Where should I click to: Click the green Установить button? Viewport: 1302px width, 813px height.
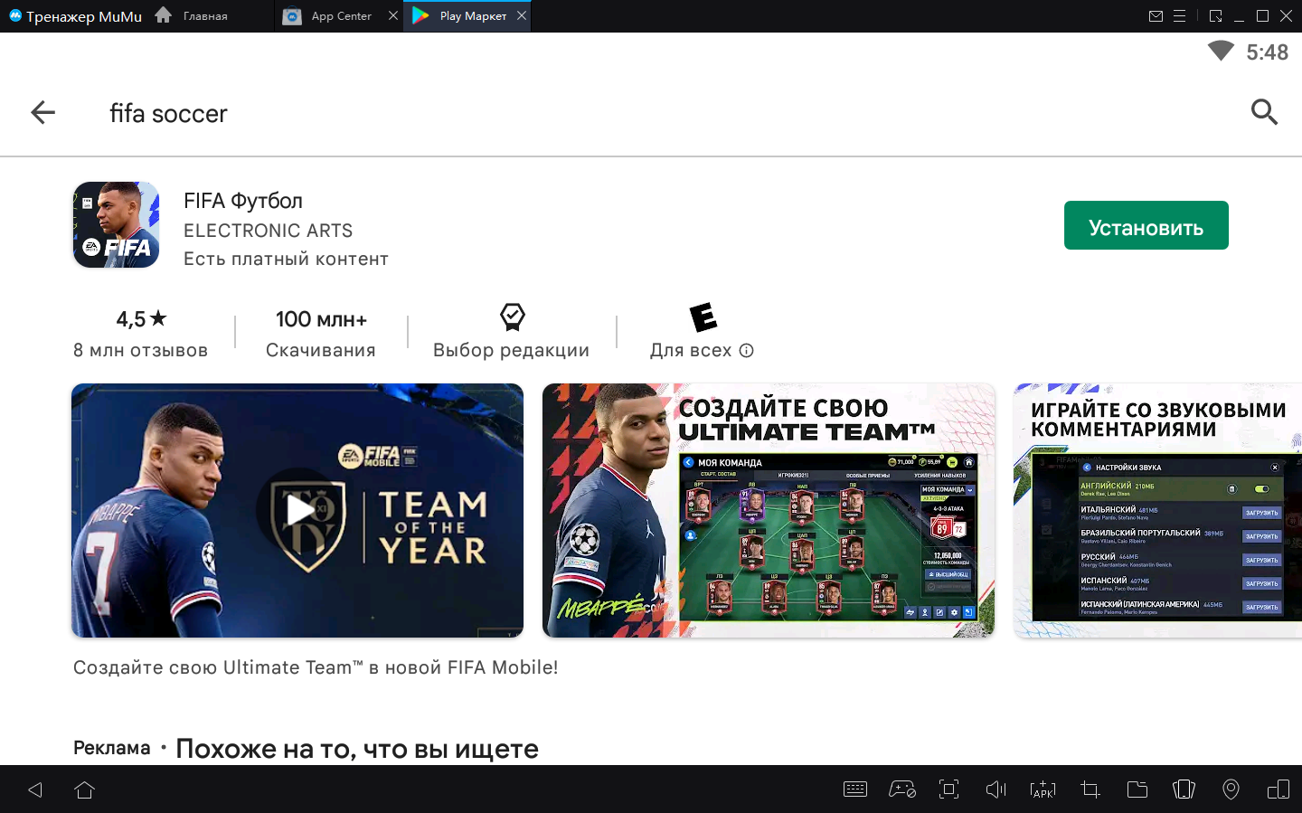click(1146, 225)
